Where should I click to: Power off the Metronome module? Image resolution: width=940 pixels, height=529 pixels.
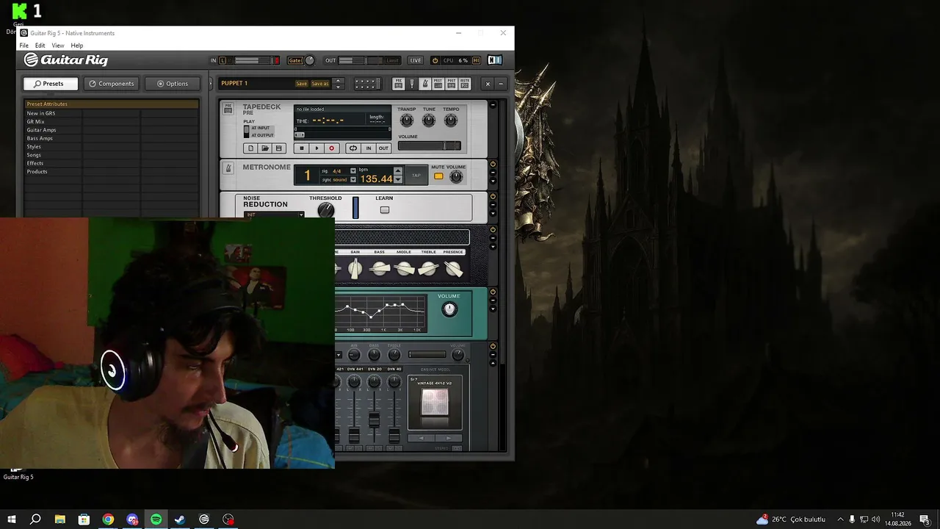(493, 165)
